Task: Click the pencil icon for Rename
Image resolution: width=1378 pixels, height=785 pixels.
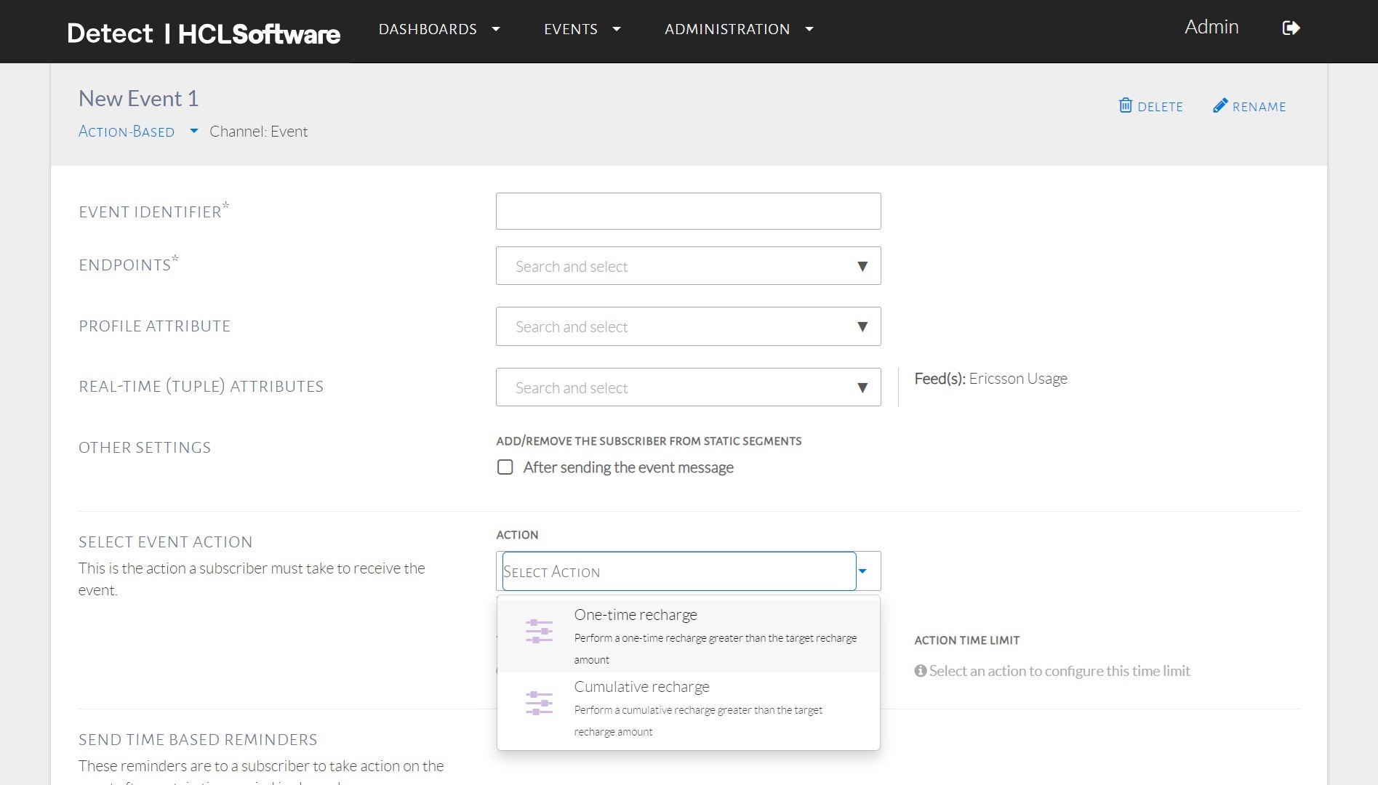Action: (x=1220, y=106)
